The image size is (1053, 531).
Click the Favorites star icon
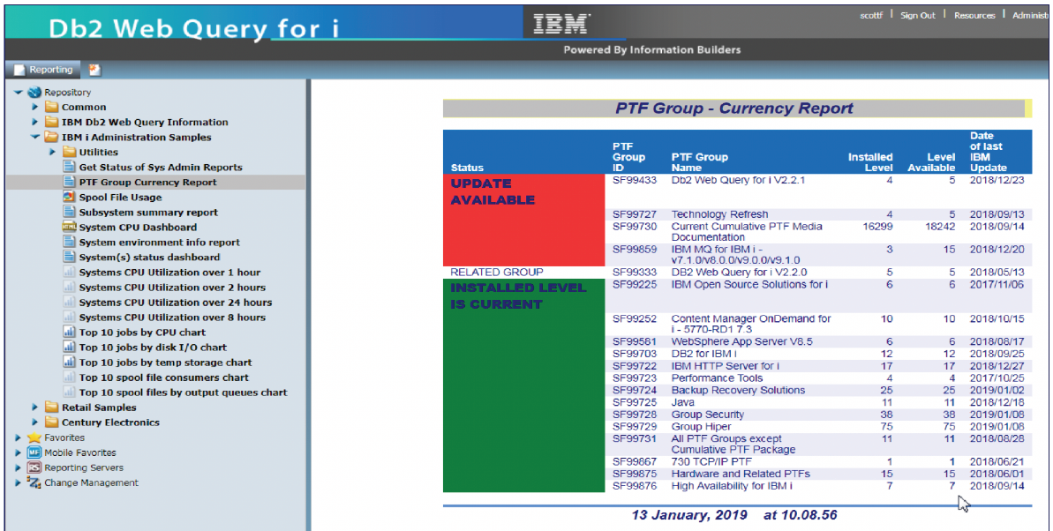pos(34,438)
